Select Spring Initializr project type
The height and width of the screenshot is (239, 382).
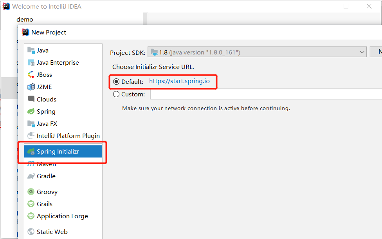tap(63, 152)
